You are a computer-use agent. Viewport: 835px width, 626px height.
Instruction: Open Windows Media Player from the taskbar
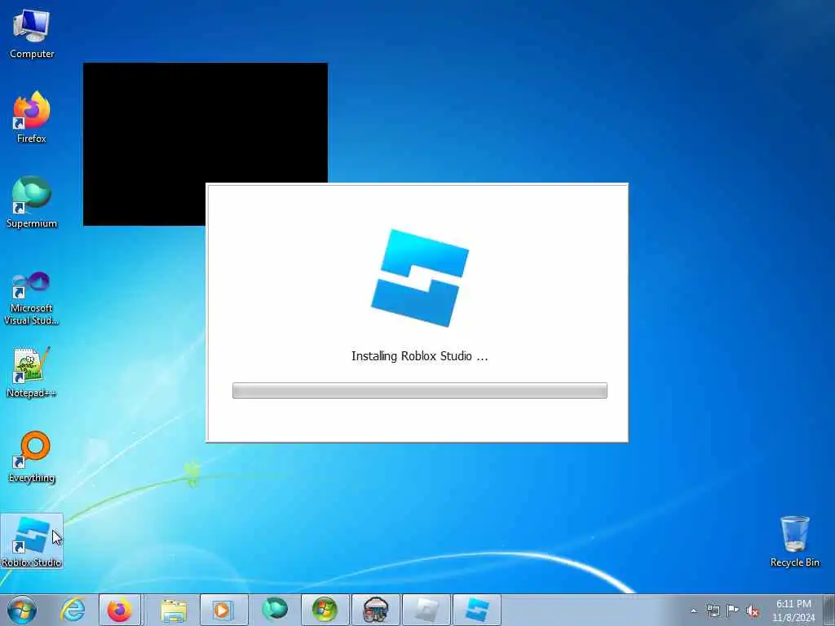[223, 610]
